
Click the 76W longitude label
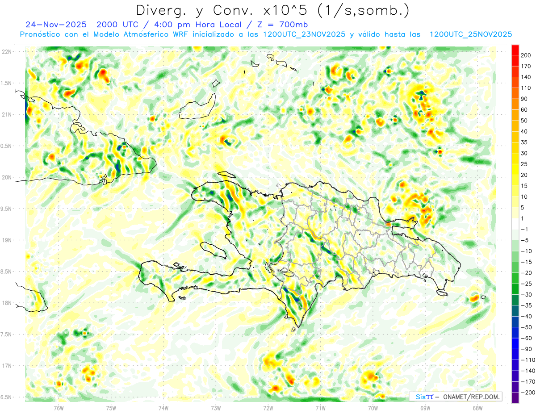pos(59,407)
